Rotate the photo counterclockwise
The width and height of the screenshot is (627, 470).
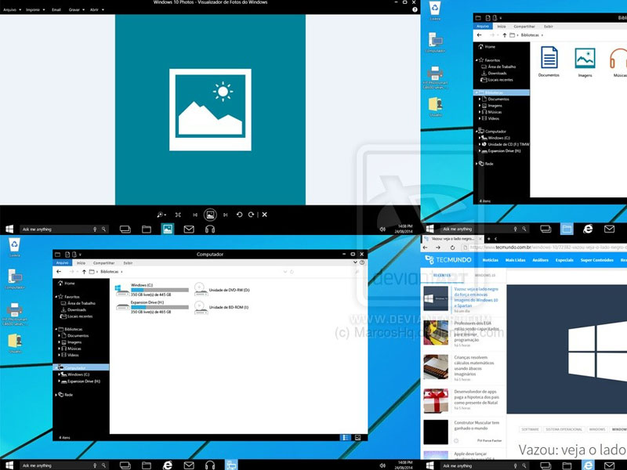(239, 215)
